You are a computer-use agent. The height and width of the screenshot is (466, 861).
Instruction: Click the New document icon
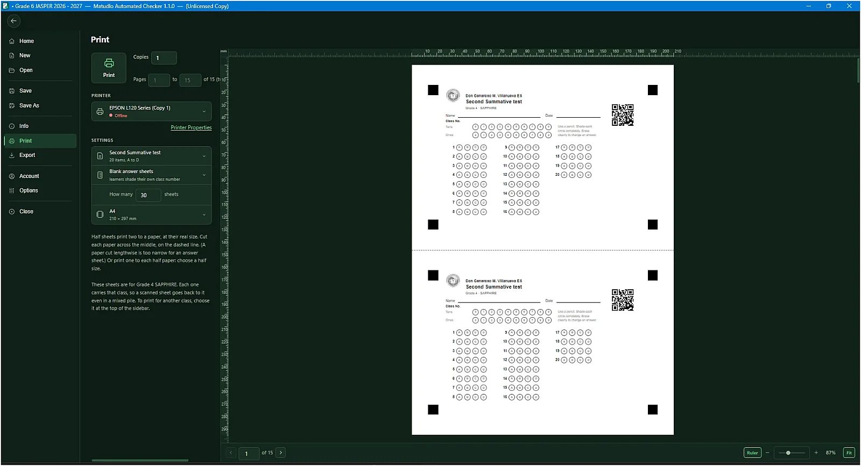tap(12, 55)
